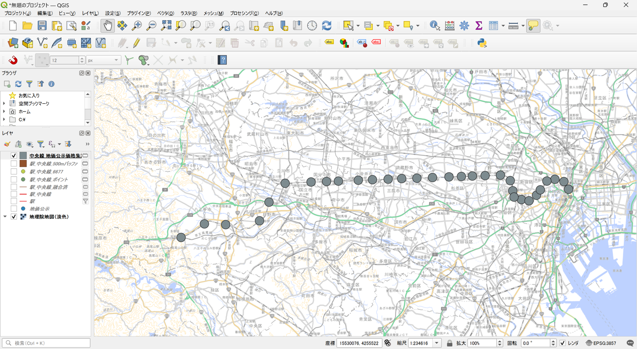Select お気に入り in the Browser panel
This screenshot has height=349, width=637.
29,95
